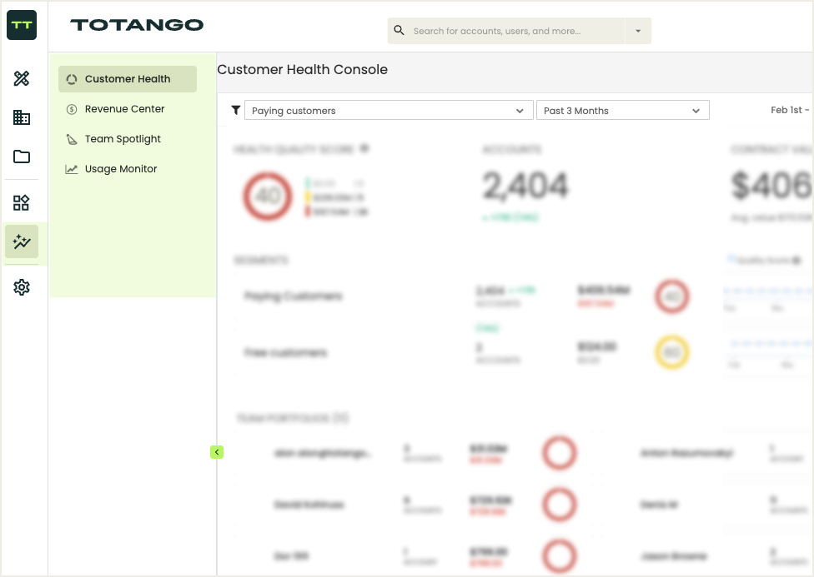Open the folder icon in the sidebar
The height and width of the screenshot is (577, 814).
pos(22,157)
